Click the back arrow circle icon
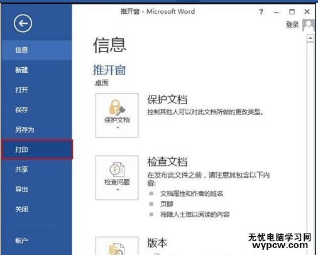 pyautogui.click(x=23, y=23)
